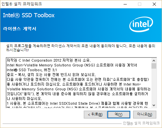Click the 'Intel® SSD Toolbox' title in the banner
This screenshot has height=128, width=162.
[x=29, y=15]
